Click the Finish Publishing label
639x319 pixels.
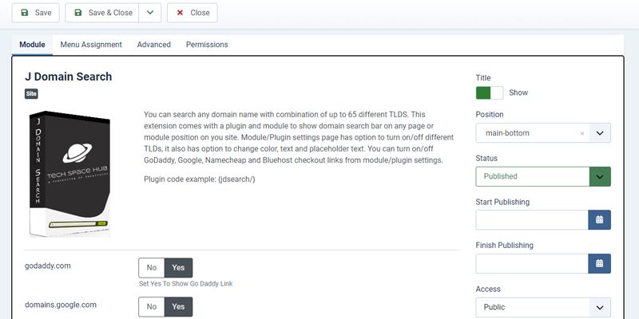(x=504, y=246)
